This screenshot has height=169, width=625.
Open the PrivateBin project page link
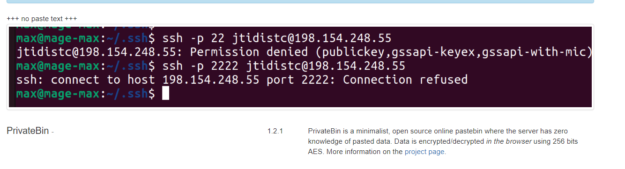pos(424,152)
